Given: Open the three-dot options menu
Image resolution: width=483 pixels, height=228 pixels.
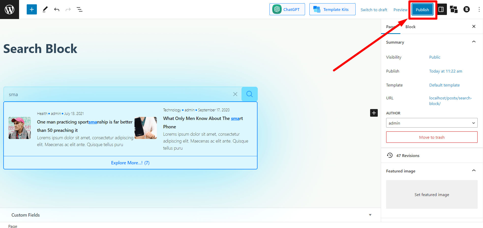Looking at the screenshot, I should [x=479, y=9].
